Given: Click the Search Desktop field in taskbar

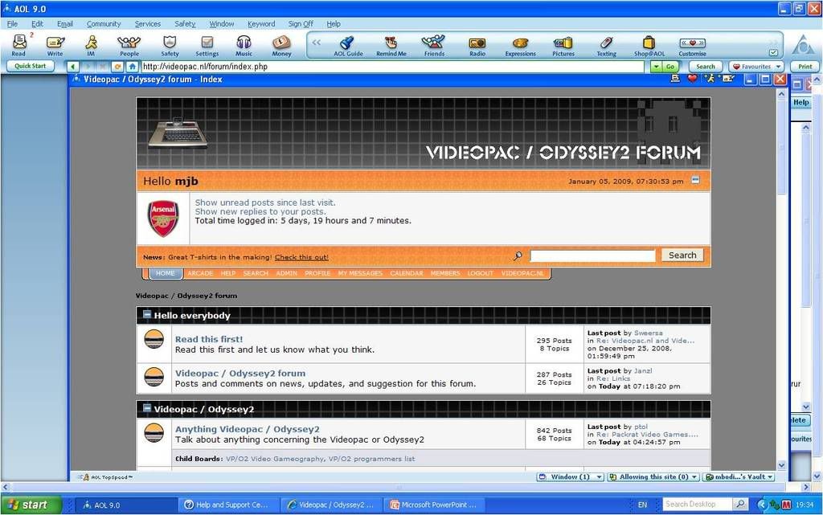Looking at the screenshot, I should point(697,505).
